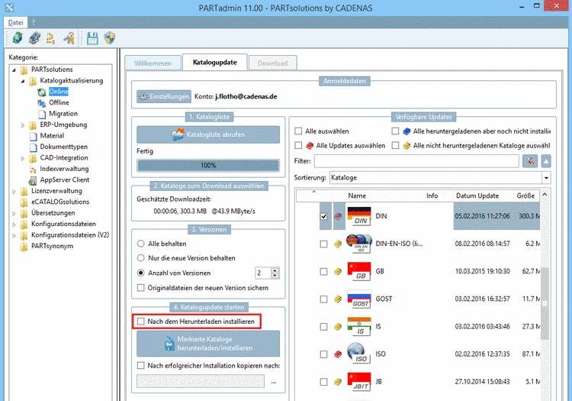Open the question mark help menu

[x=34, y=22]
